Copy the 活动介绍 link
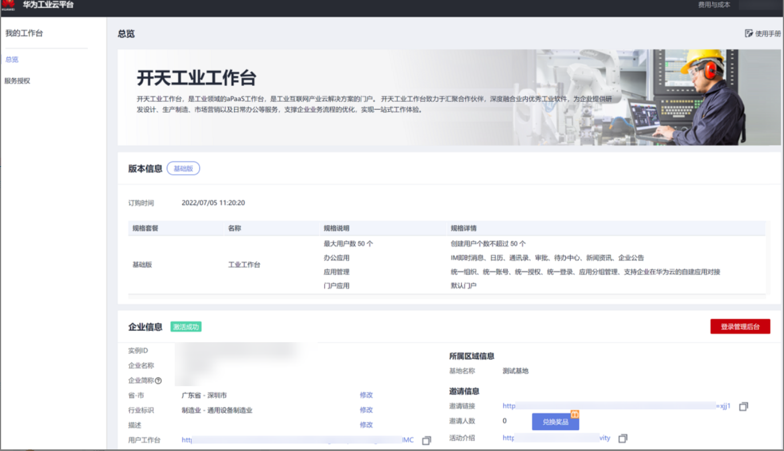The height and width of the screenshot is (451, 784). (623, 438)
